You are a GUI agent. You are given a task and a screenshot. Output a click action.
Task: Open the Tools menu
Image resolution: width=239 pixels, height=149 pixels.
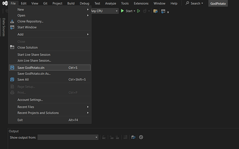click(x=125, y=3)
